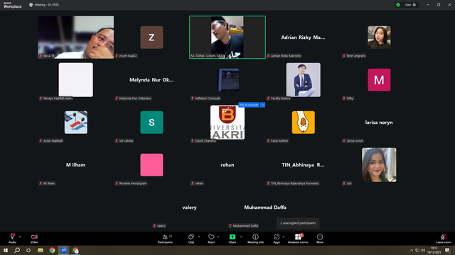Open Cortana circle on taskbar

click(x=28, y=250)
